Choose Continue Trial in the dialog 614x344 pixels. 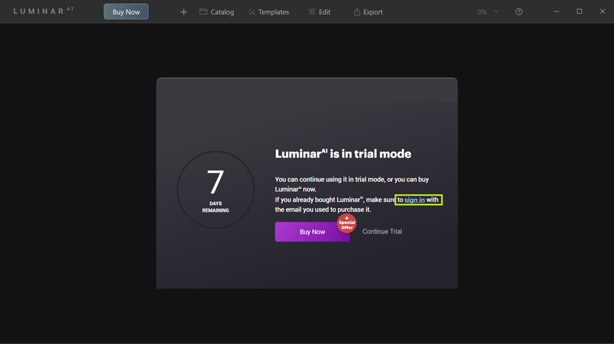(x=382, y=232)
